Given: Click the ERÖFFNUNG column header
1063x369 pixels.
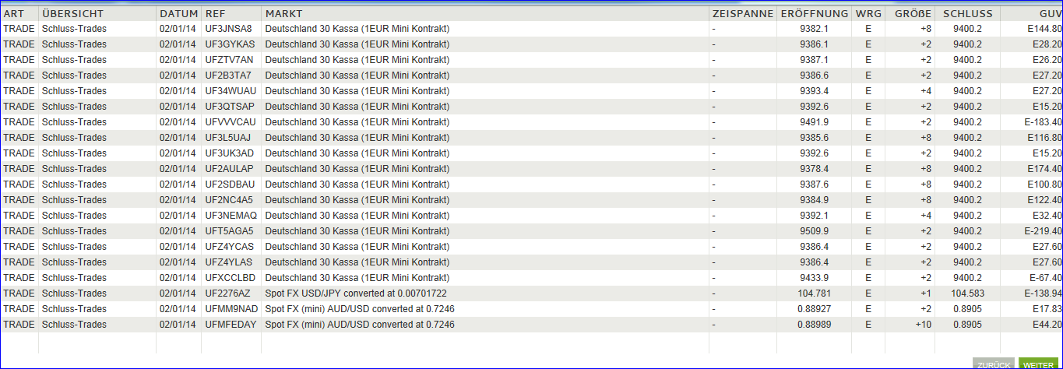Looking at the screenshot, I should (x=815, y=14).
